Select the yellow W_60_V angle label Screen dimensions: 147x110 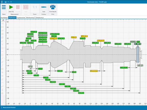point(101,40)
